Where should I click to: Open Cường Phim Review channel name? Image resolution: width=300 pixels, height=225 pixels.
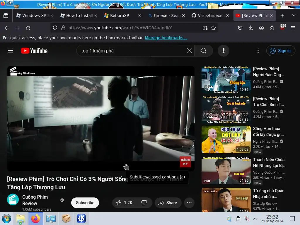35,200
